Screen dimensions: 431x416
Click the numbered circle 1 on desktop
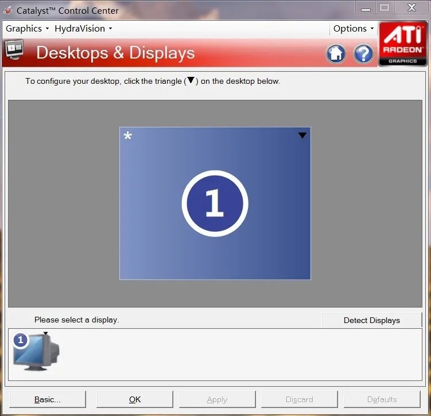(x=215, y=203)
